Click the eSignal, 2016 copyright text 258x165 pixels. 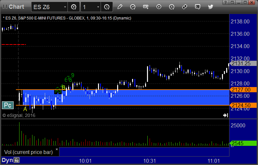click(x=19, y=115)
